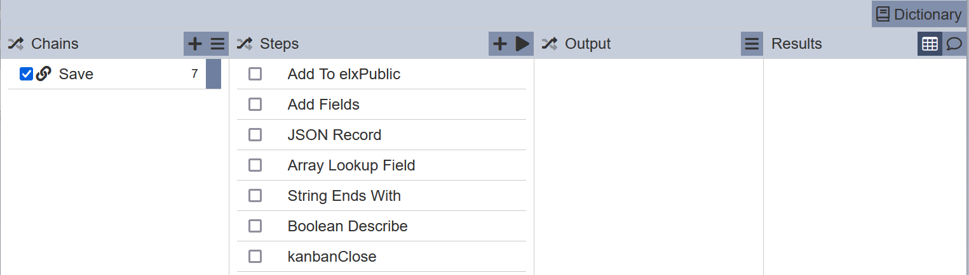Click the blue color bar beside Save chain
The width and height of the screenshot is (969, 275).
point(213,74)
